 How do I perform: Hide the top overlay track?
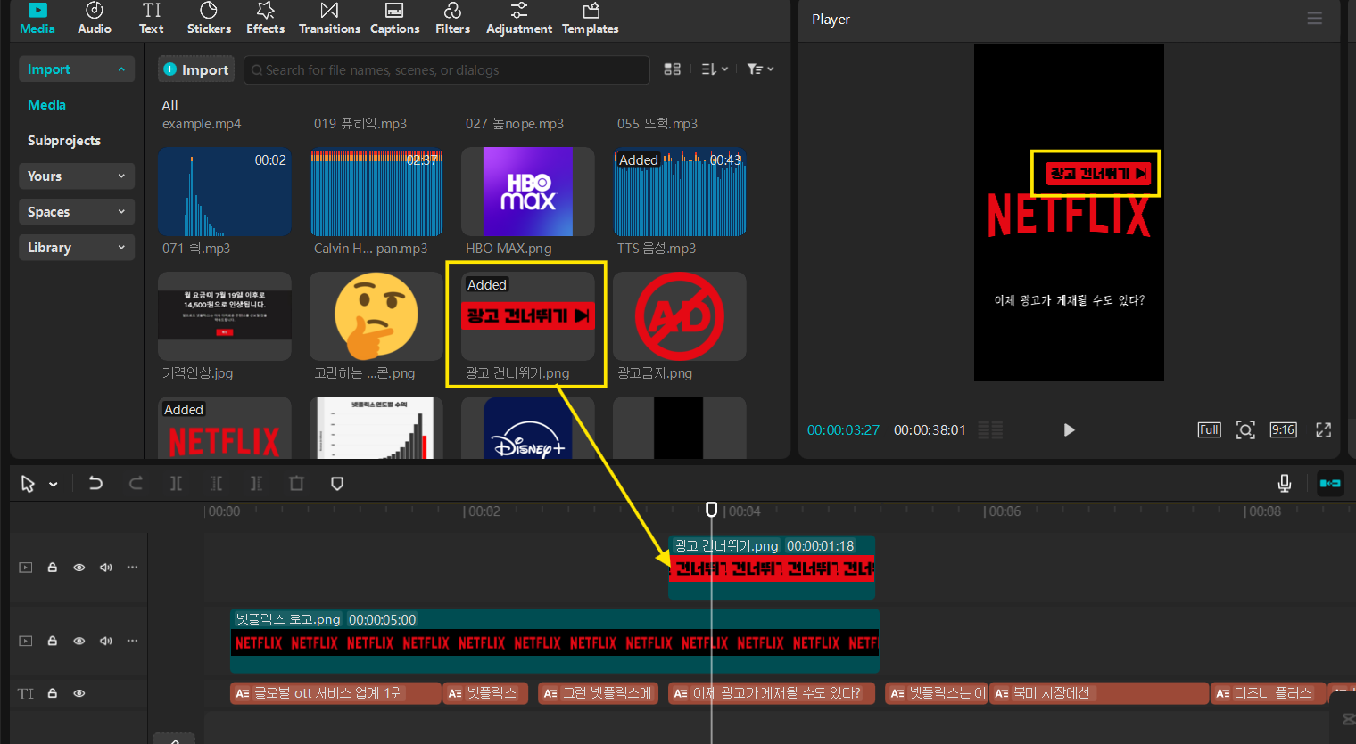(79, 568)
